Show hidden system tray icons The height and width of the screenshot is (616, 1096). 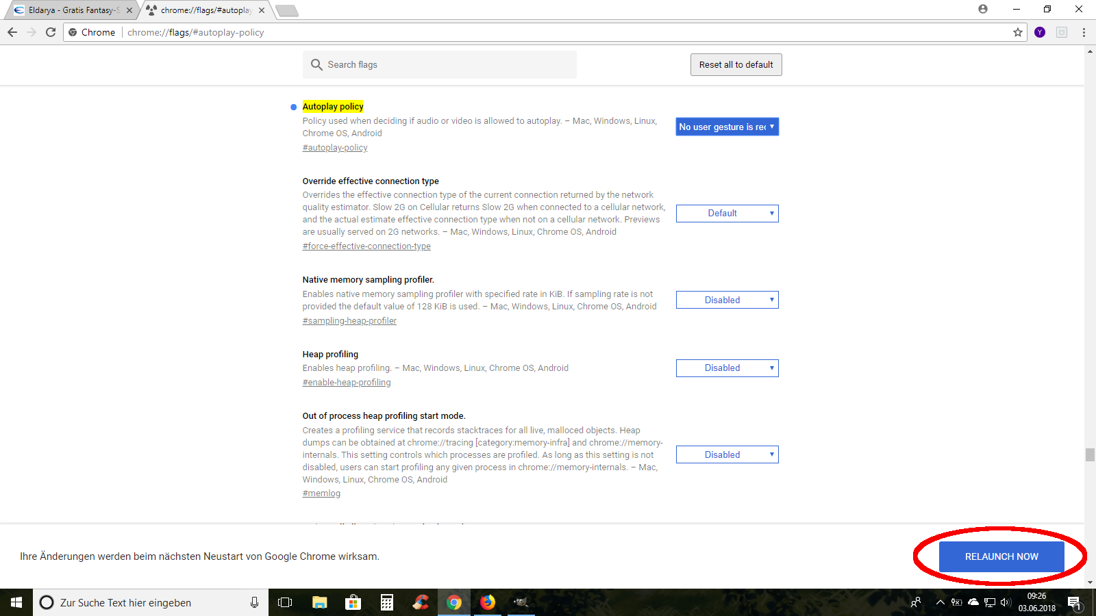point(940,602)
